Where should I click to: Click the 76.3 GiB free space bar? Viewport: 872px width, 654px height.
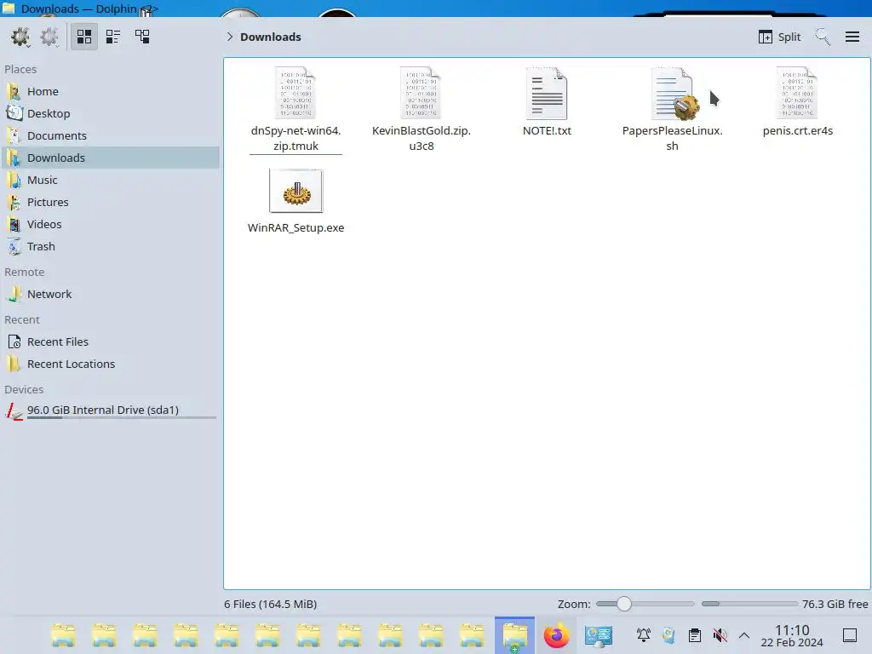coord(749,604)
